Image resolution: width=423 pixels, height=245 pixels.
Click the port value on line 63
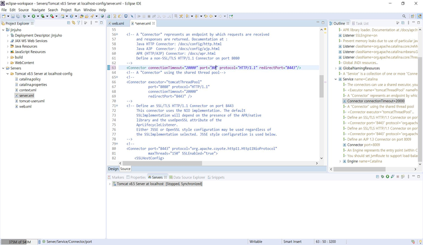(x=213, y=67)
